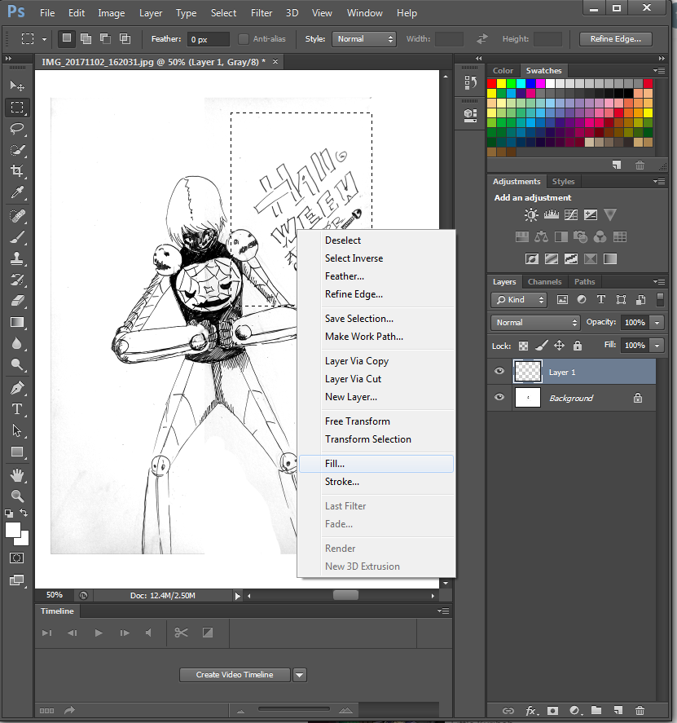Image resolution: width=677 pixels, height=723 pixels.
Task: Add a Levels adjustment
Action: 552,215
